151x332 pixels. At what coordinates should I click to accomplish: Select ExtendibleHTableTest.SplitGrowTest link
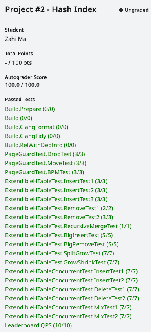point(60,253)
